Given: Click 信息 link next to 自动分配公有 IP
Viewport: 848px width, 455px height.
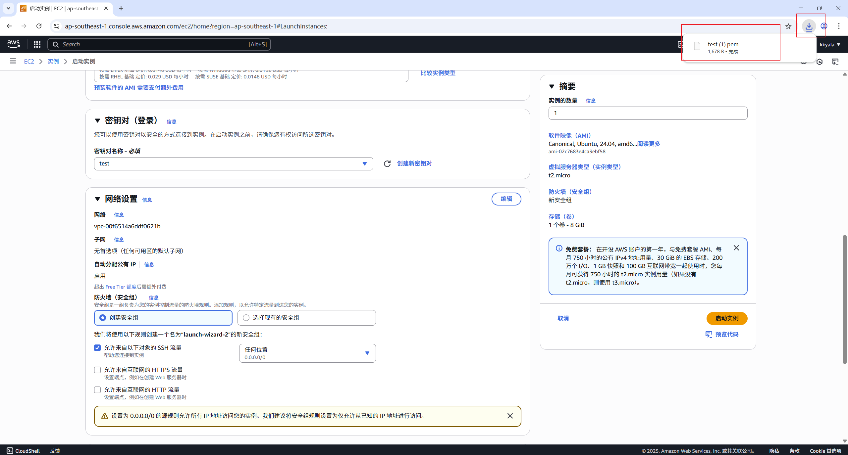Looking at the screenshot, I should click(x=149, y=264).
